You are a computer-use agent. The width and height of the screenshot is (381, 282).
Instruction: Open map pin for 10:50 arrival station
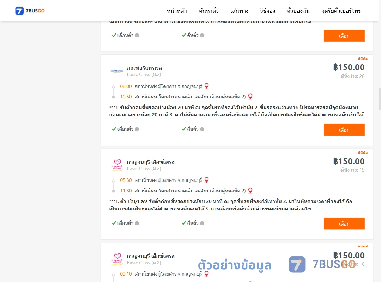pyautogui.click(x=250, y=97)
